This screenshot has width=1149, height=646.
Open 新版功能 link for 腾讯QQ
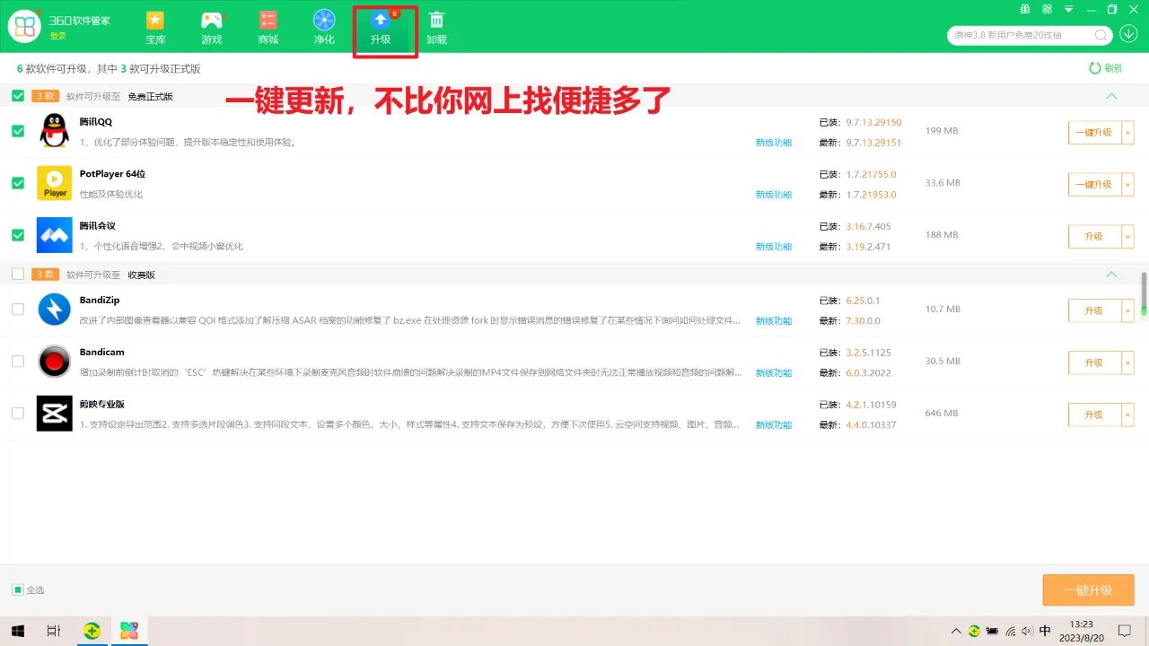(x=774, y=143)
